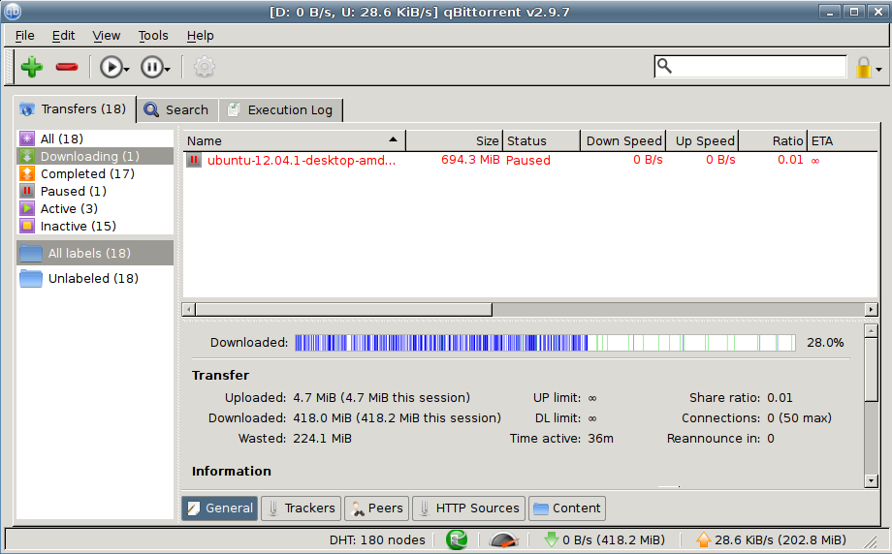This screenshot has width=892, height=554.
Task: Click the red paused icon on ubuntu torrent
Action: point(194,160)
